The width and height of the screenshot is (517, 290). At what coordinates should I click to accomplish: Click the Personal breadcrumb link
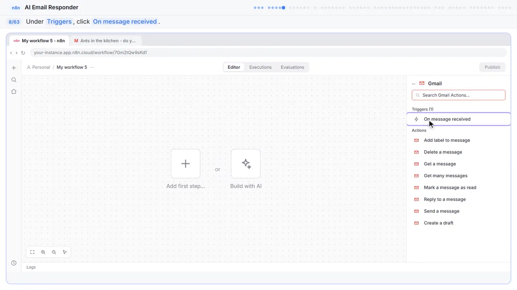[x=38, y=67]
